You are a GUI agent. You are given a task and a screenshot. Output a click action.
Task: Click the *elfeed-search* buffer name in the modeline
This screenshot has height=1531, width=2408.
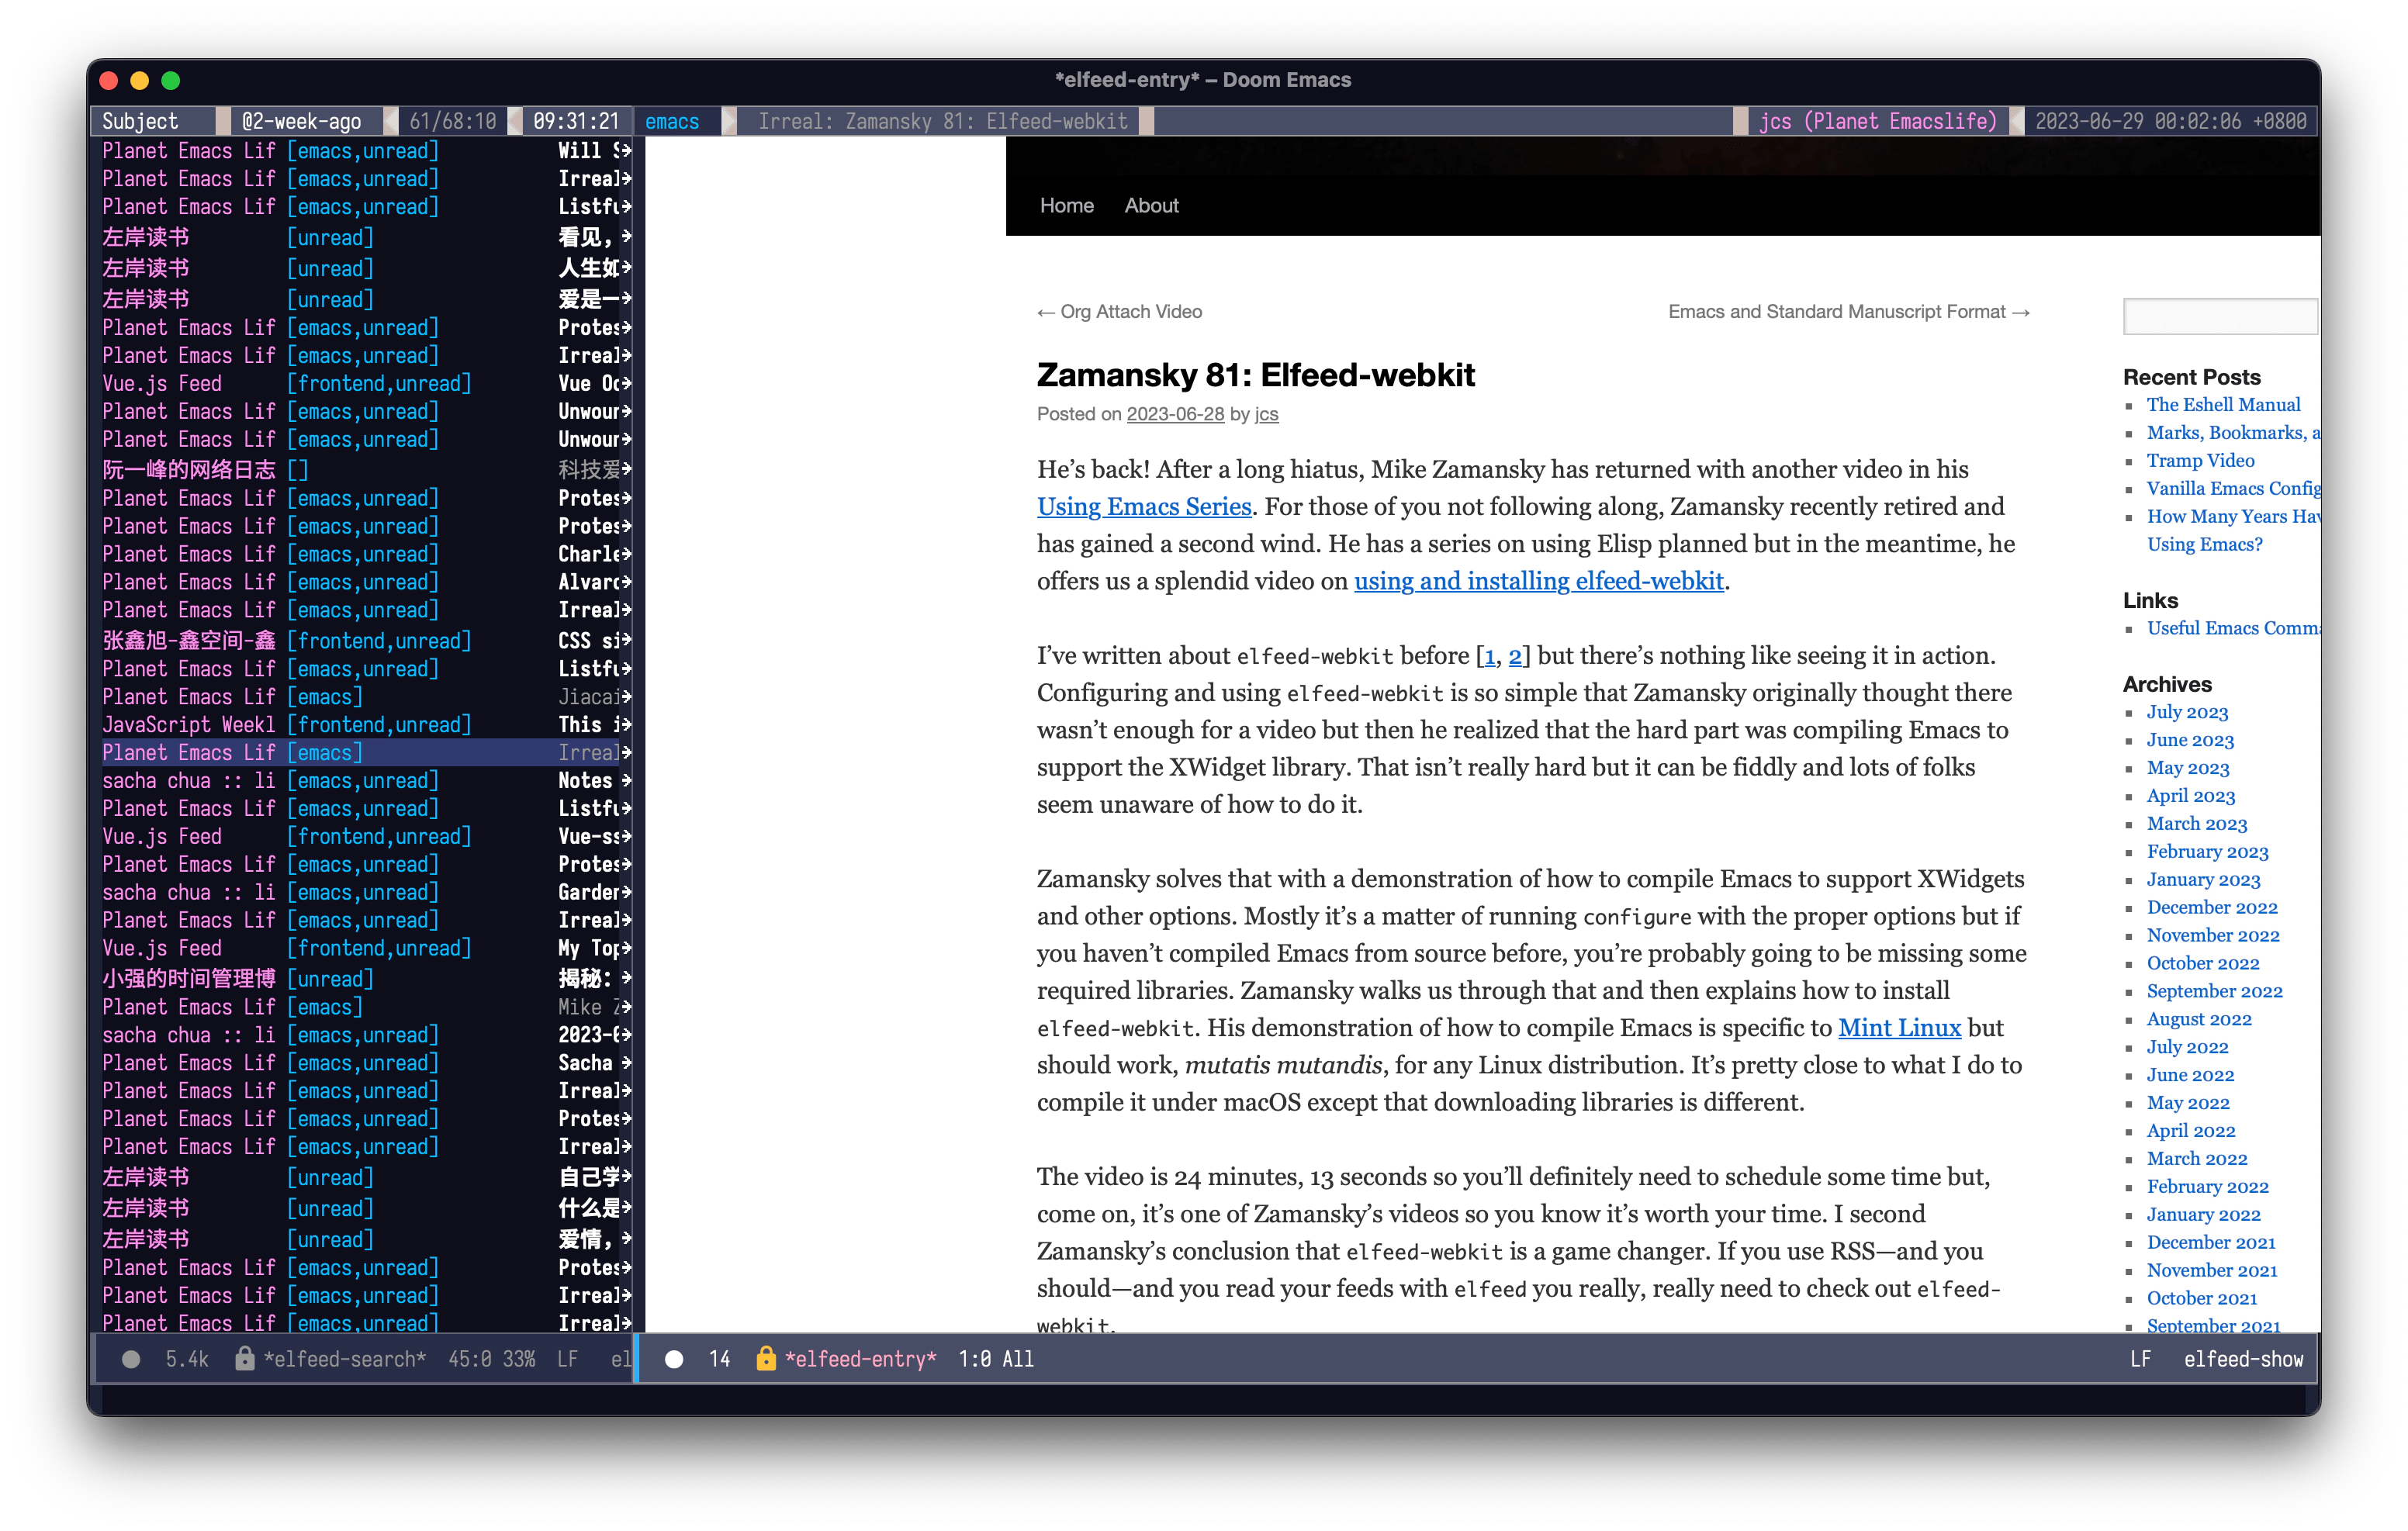pyautogui.click(x=345, y=1359)
